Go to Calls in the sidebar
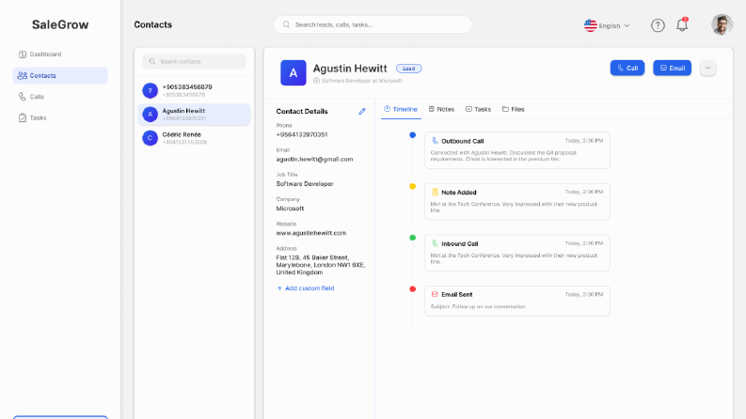Image resolution: width=746 pixels, height=419 pixels. (60, 97)
